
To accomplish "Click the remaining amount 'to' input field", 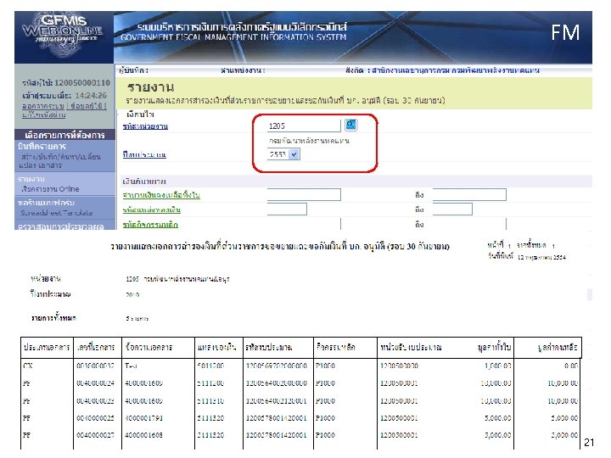I will click(x=469, y=194).
